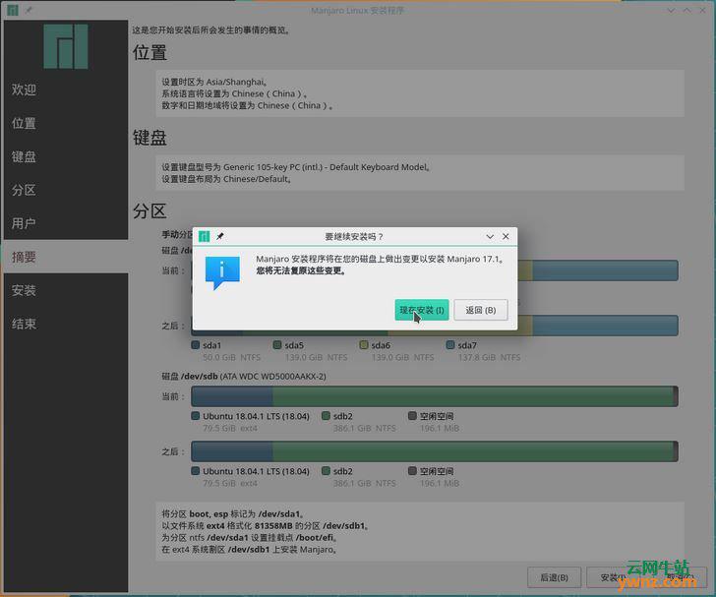
Task: Click 磁盘 /dev/sdb disk label text
Action: [244, 377]
